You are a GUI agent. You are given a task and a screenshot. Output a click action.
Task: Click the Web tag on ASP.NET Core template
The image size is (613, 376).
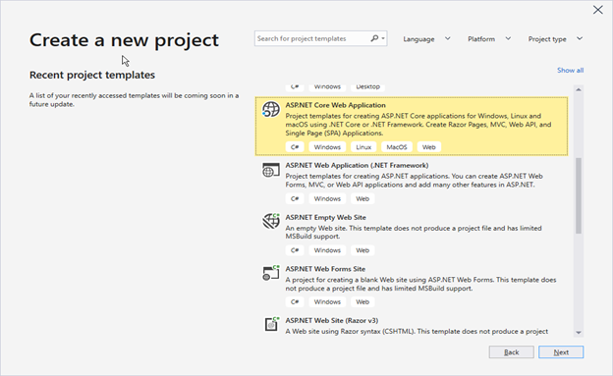[x=429, y=147]
